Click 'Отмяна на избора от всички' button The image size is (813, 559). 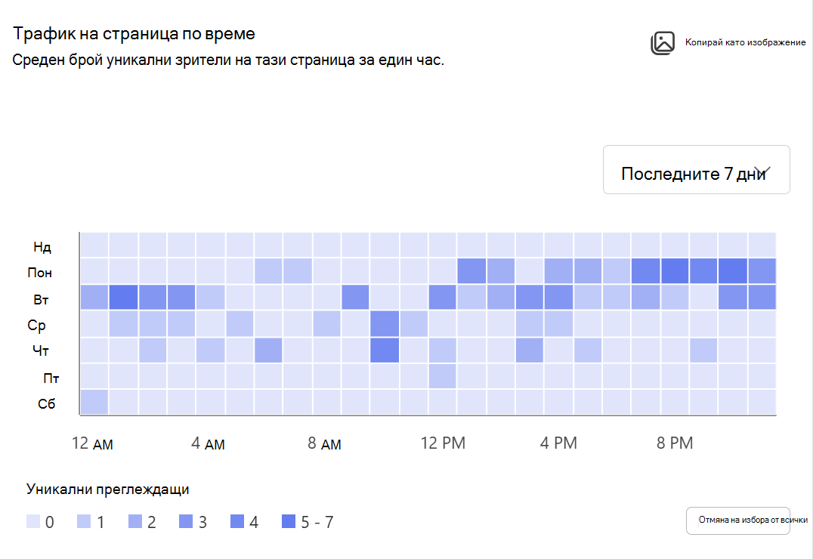[x=737, y=520]
